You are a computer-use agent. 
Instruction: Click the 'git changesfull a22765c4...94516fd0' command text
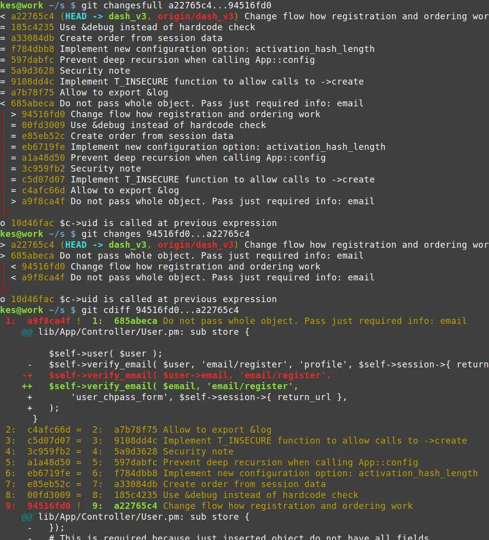pos(176,5)
